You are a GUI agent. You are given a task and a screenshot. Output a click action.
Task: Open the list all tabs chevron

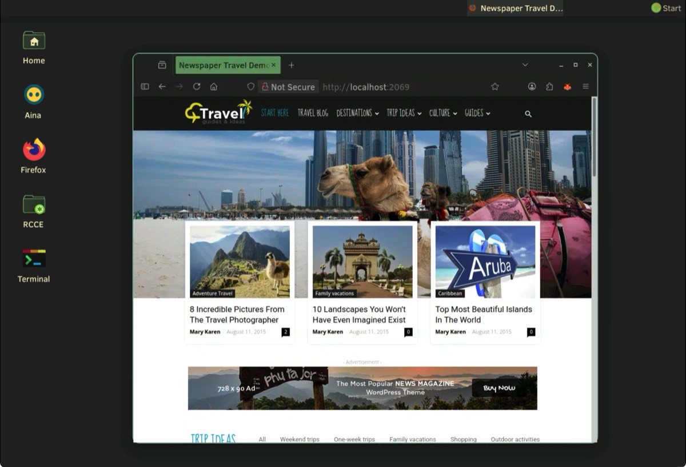525,65
